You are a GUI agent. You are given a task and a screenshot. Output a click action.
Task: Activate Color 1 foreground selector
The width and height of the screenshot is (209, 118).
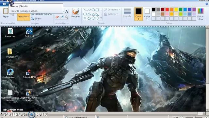point(138,14)
